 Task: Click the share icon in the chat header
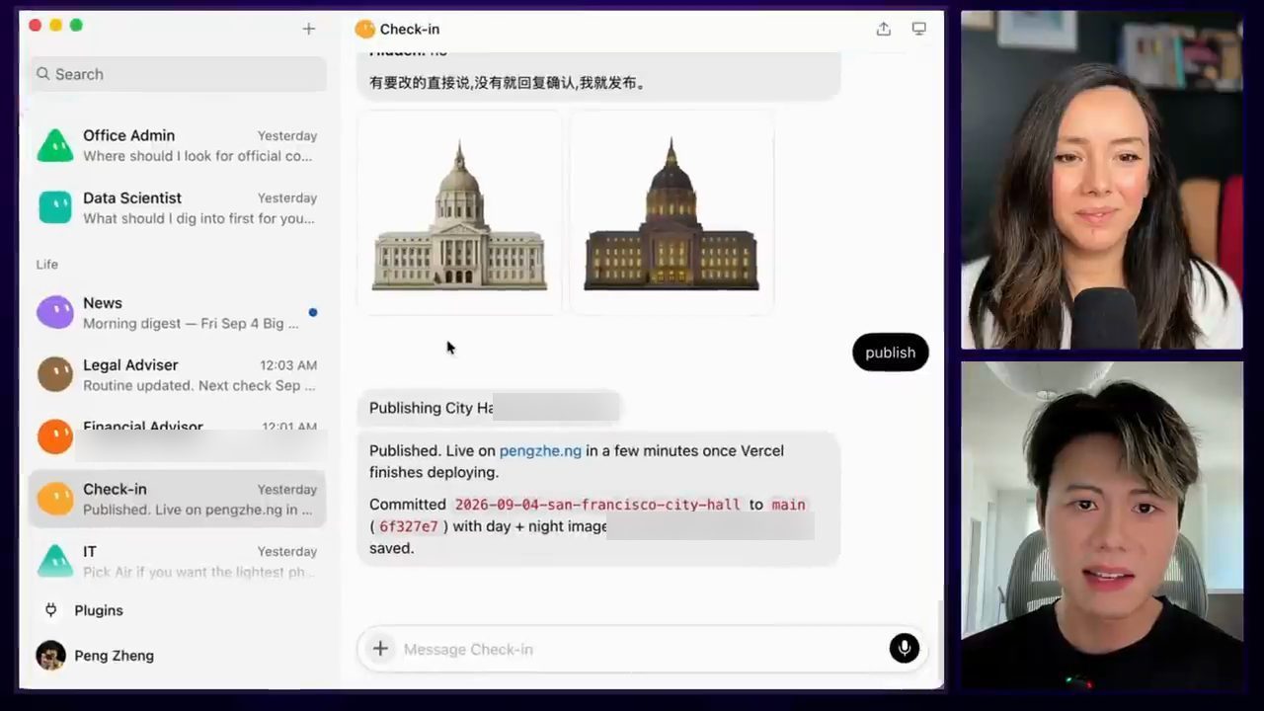point(884,29)
